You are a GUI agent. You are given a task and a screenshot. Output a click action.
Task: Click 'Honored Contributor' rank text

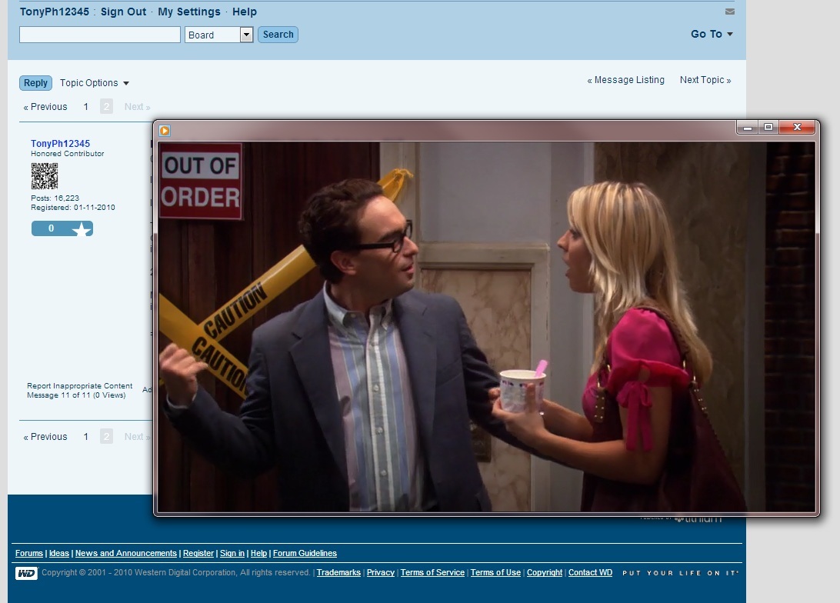click(68, 154)
